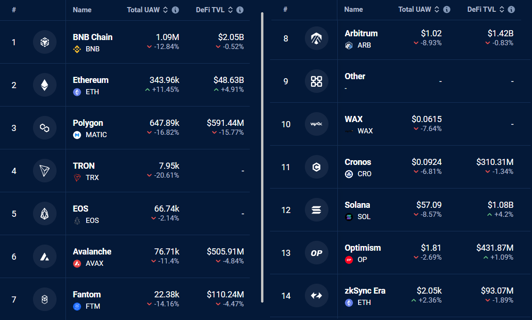Click the Ethereum diamond logo icon
Viewport: 532px width, 320px height.
coord(45,85)
